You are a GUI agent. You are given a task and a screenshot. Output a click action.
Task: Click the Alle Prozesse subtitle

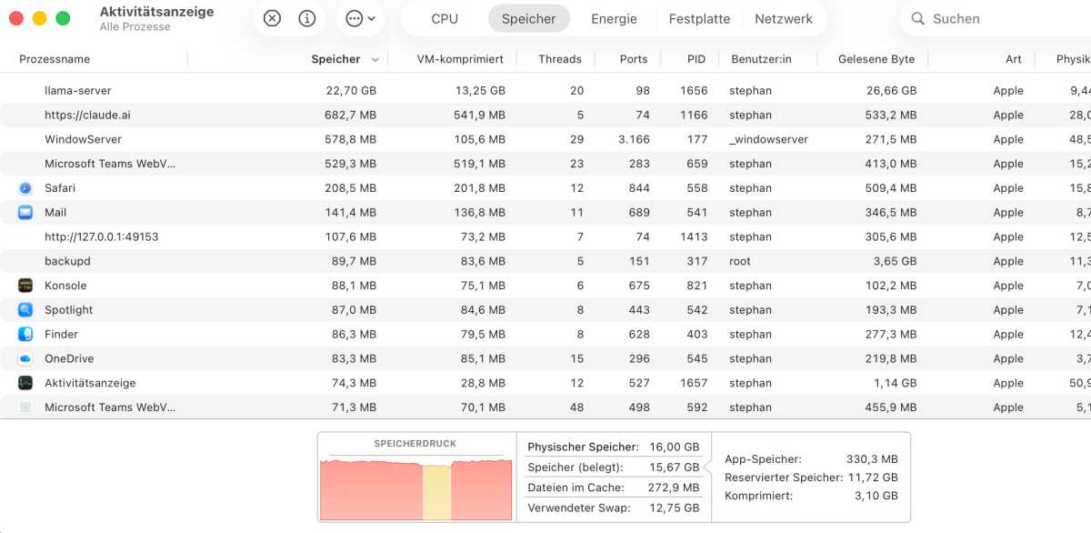pos(135,27)
